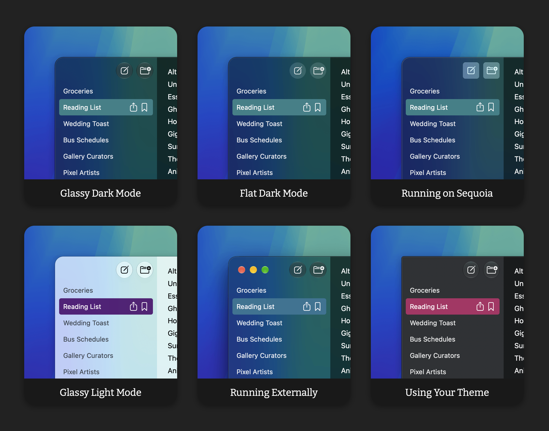Click the bookmark icon in the pink Reading List row
Image resolution: width=549 pixels, height=431 pixels.
tap(491, 306)
